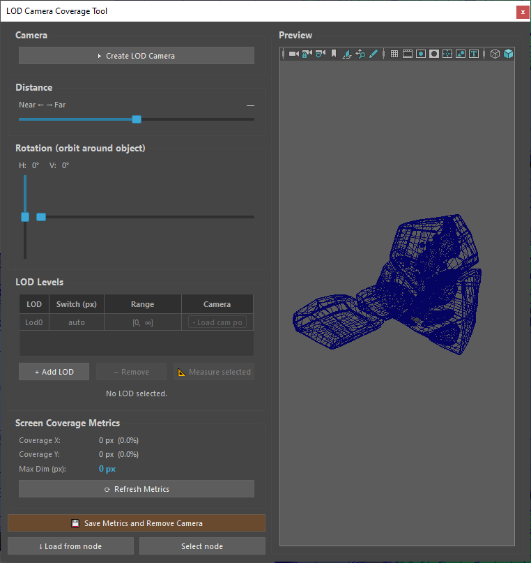Toggle the grid display icon
The image size is (531, 563).
pos(394,54)
